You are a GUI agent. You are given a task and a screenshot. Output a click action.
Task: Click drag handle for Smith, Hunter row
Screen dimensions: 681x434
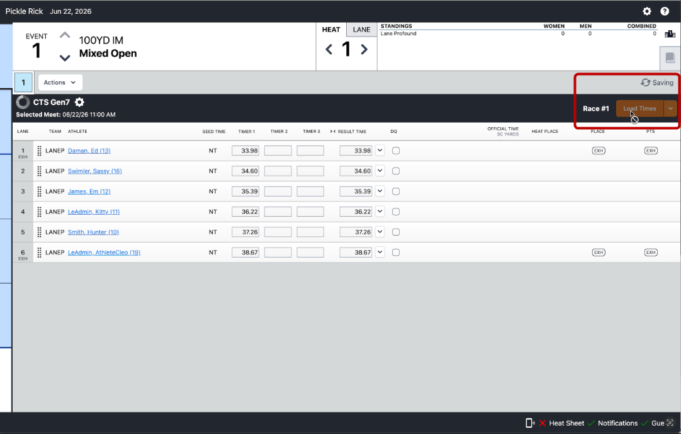pyautogui.click(x=39, y=232)
